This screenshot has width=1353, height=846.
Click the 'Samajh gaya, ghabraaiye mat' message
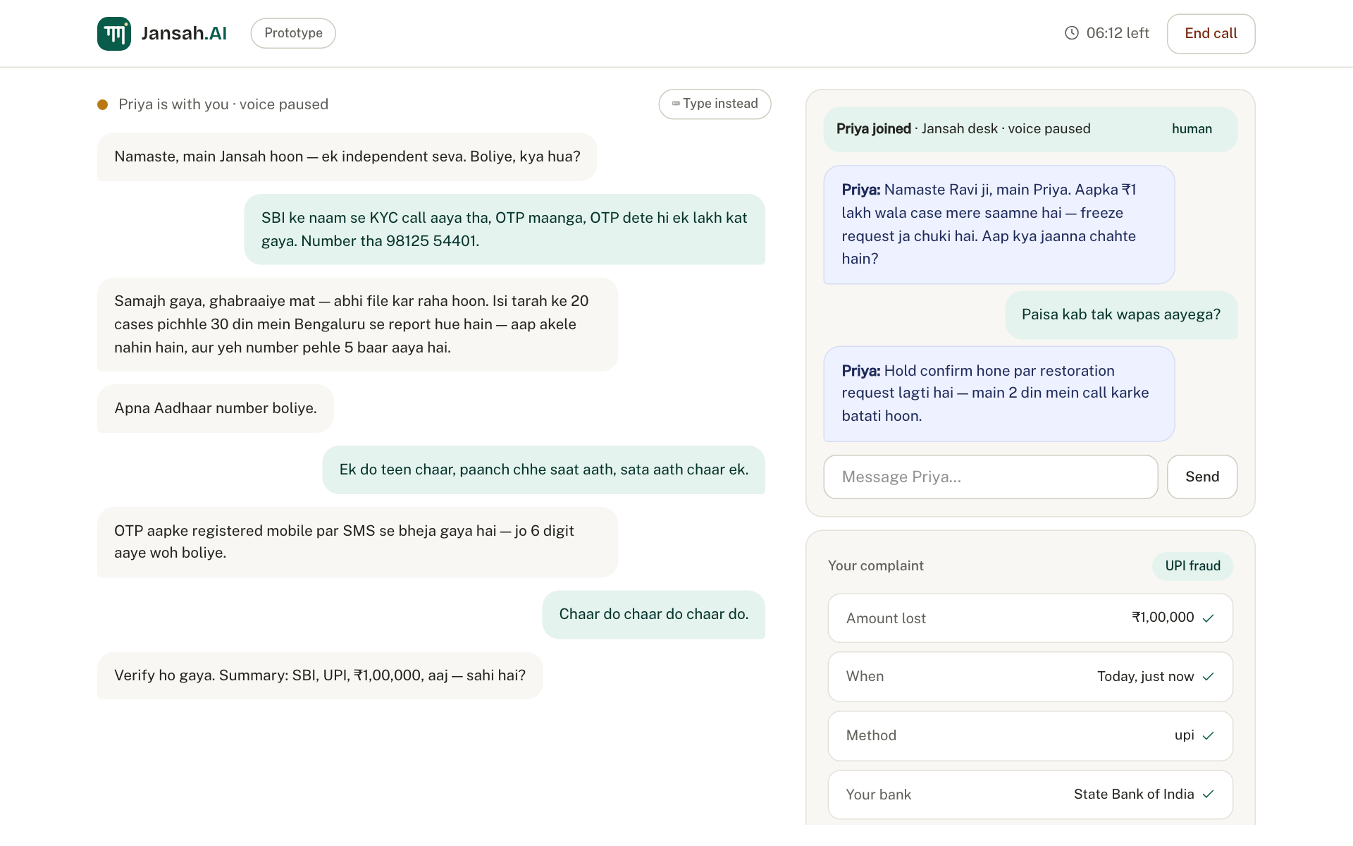pos(357,324)
